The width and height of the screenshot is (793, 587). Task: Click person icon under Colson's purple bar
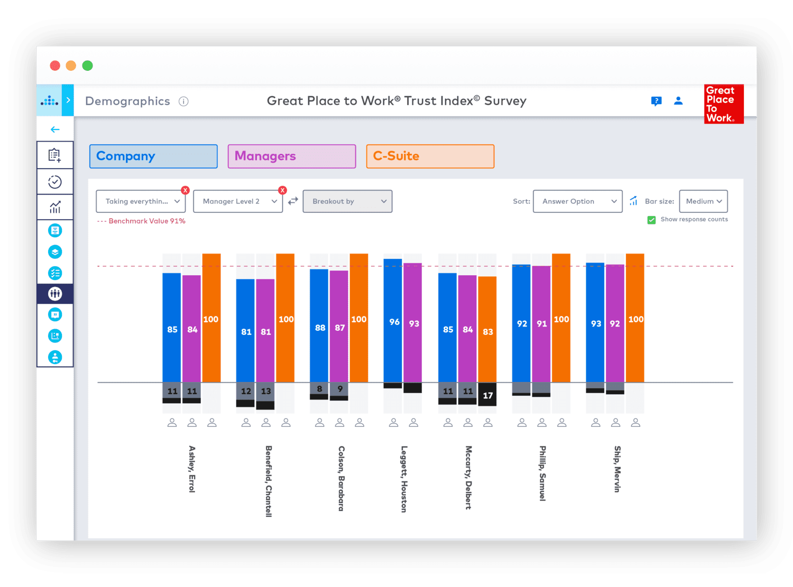(x=339, y=423)
